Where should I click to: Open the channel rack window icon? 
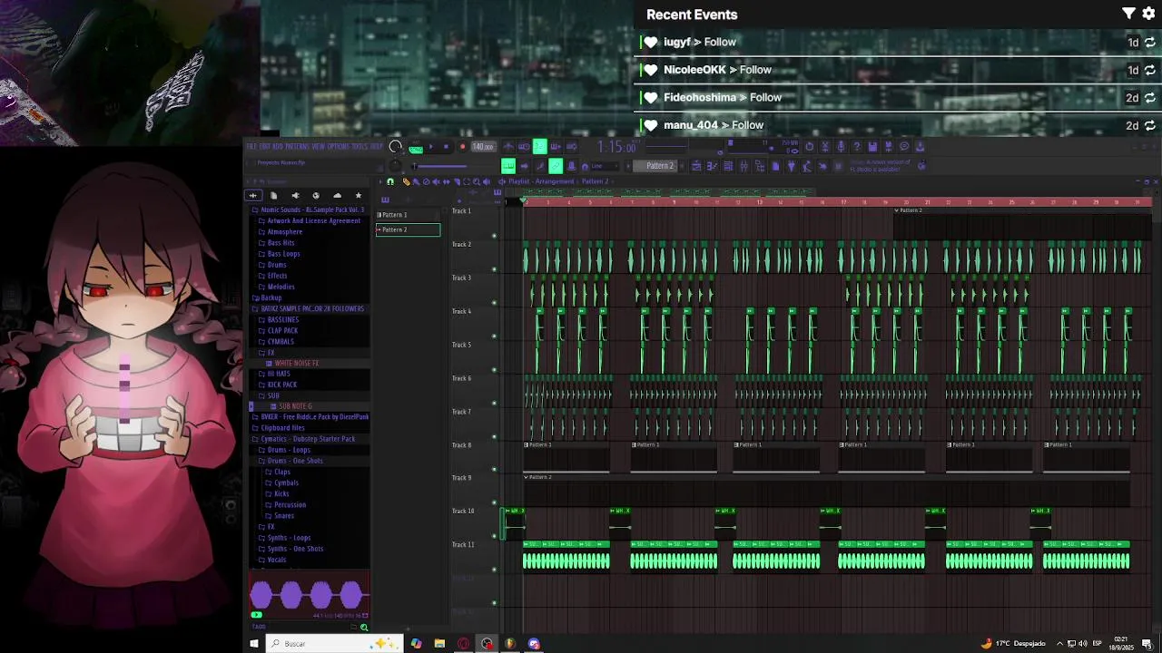pos(727,166)
